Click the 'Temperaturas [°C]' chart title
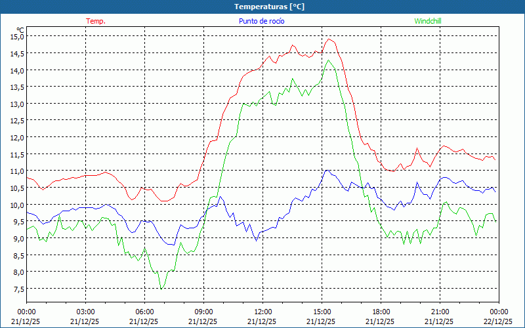The width and height of the screenshot is (525, 328). (269, 7)
